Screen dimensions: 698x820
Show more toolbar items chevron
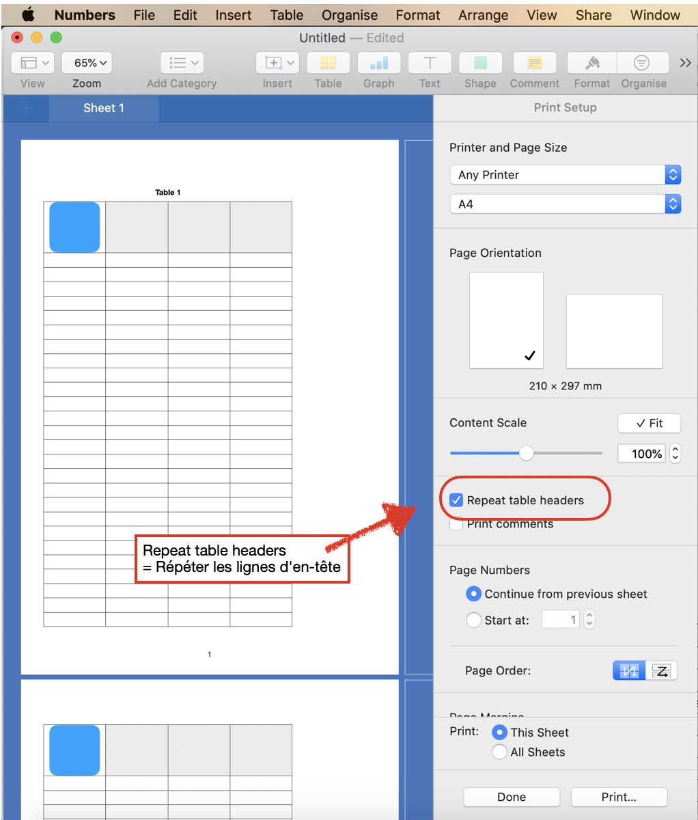coord(686,63)
